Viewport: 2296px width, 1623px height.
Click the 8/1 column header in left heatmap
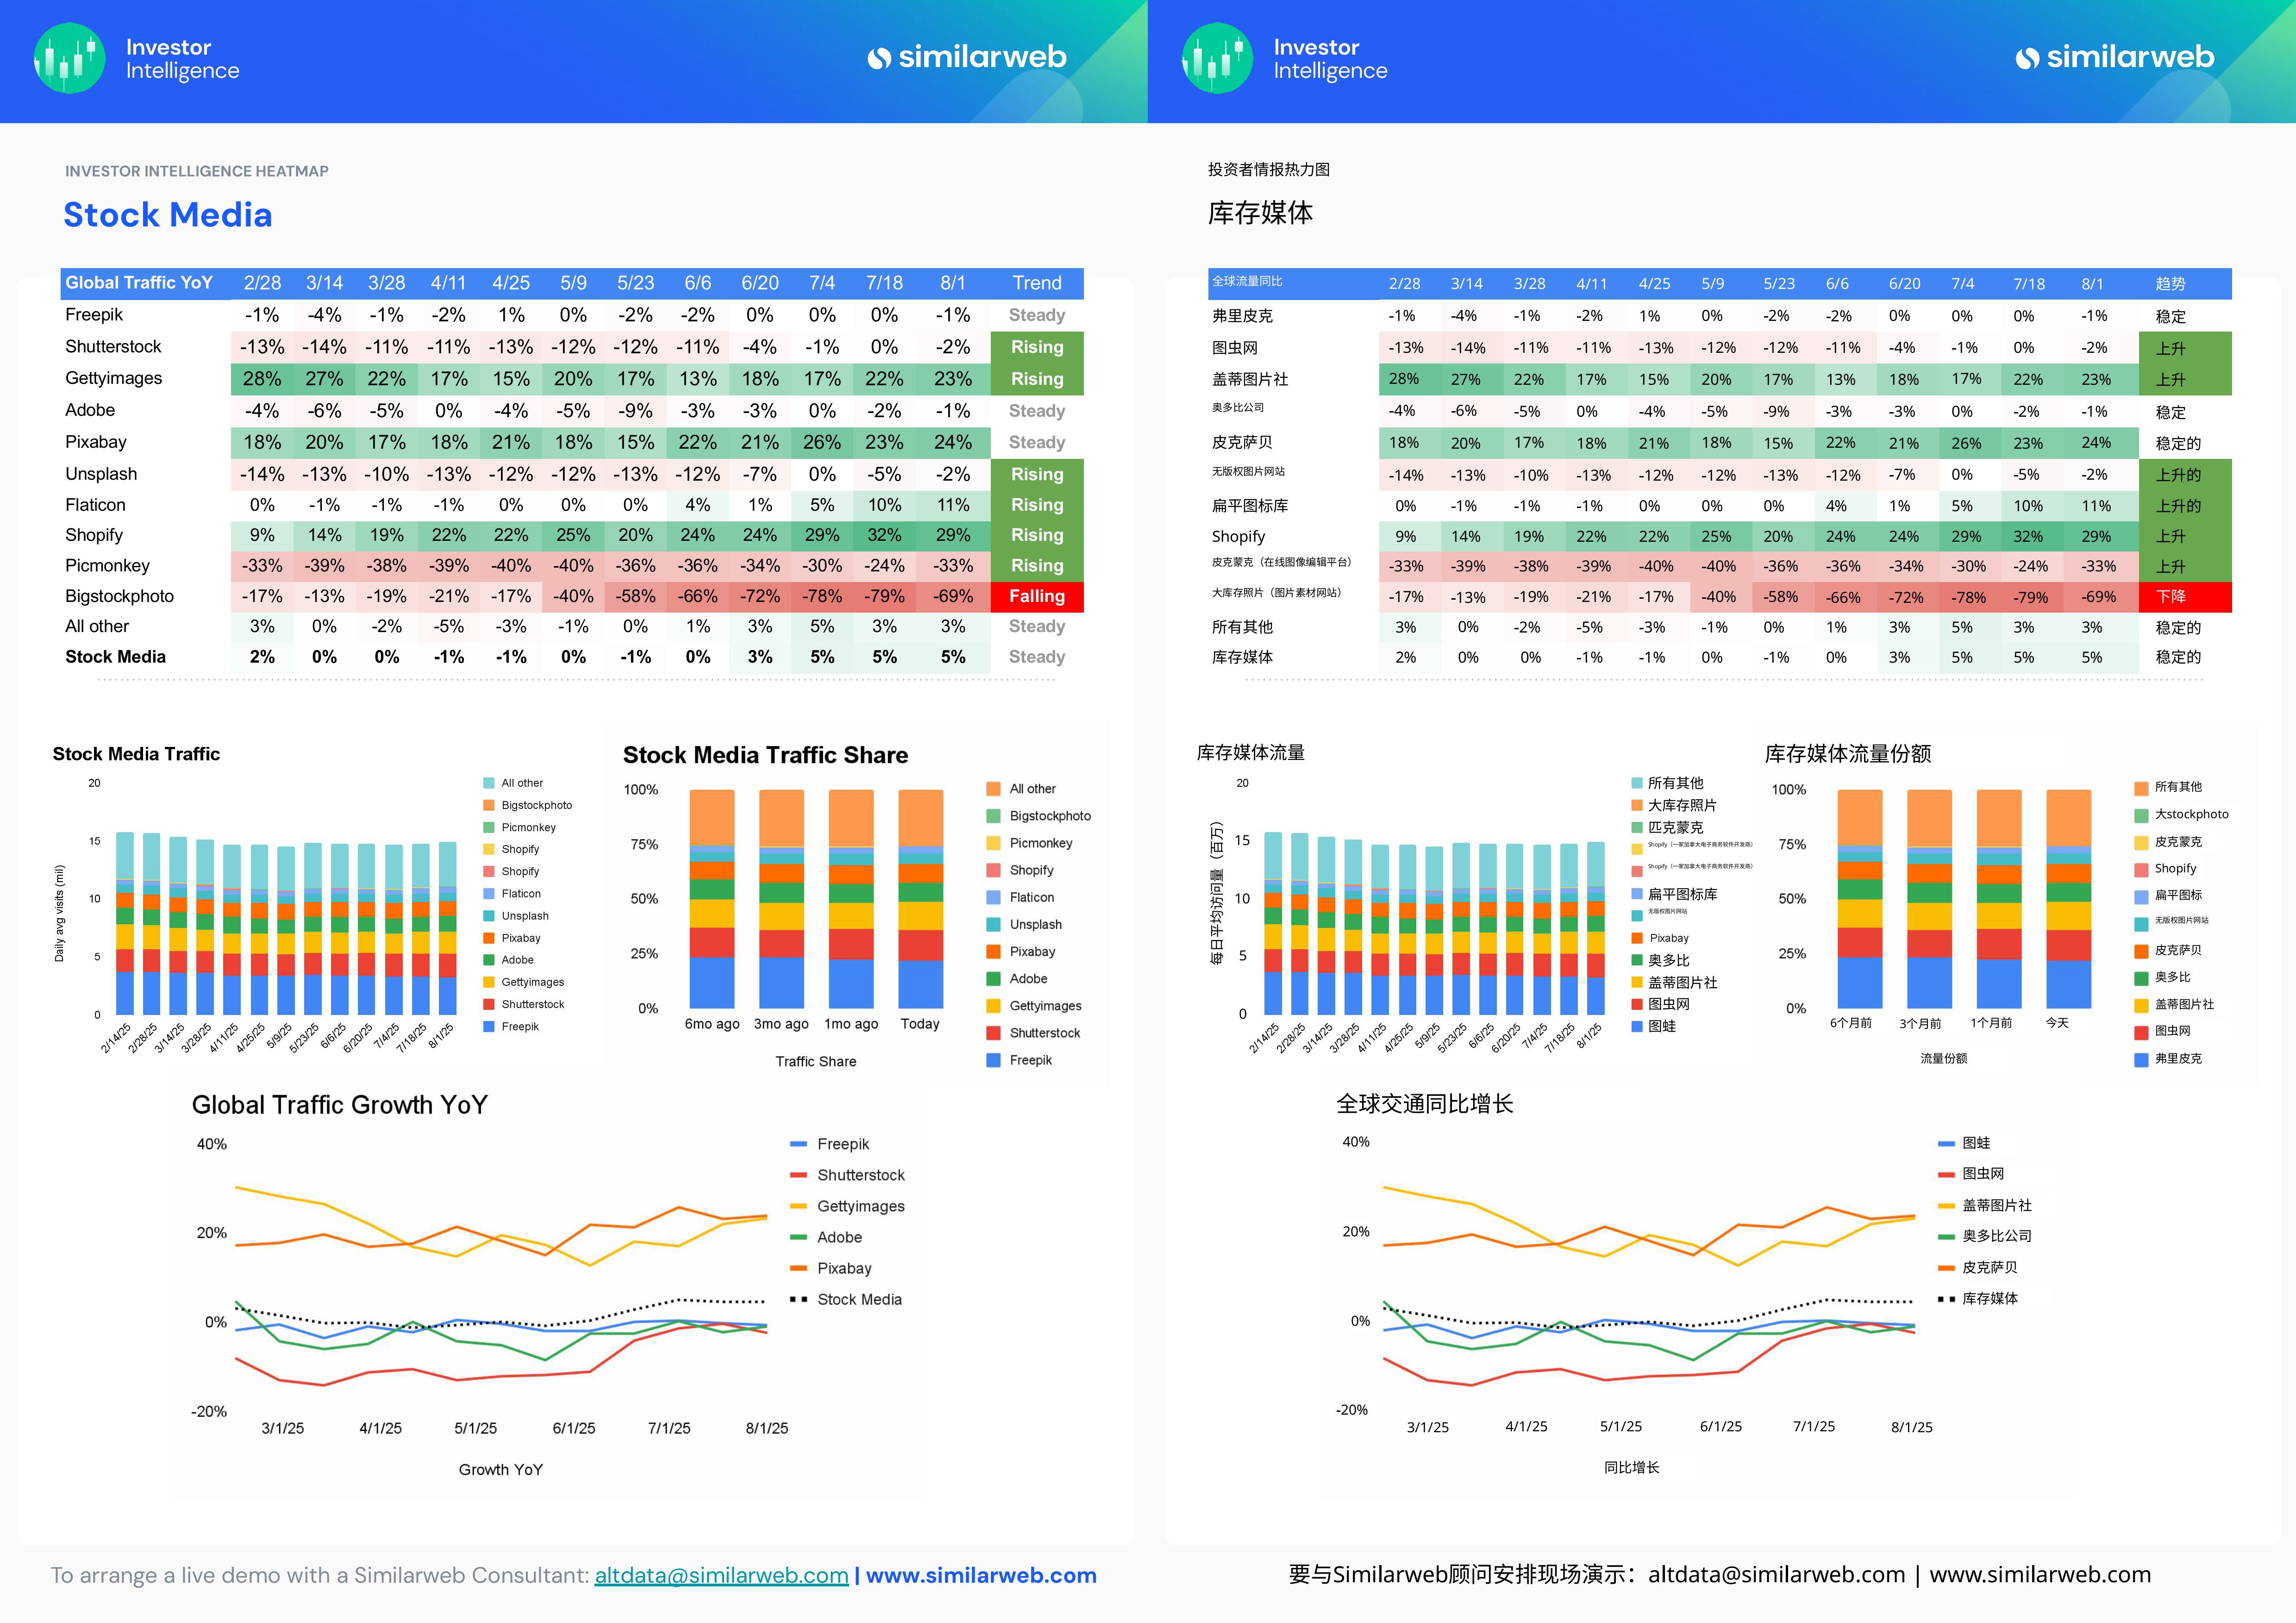coord(952,283)
